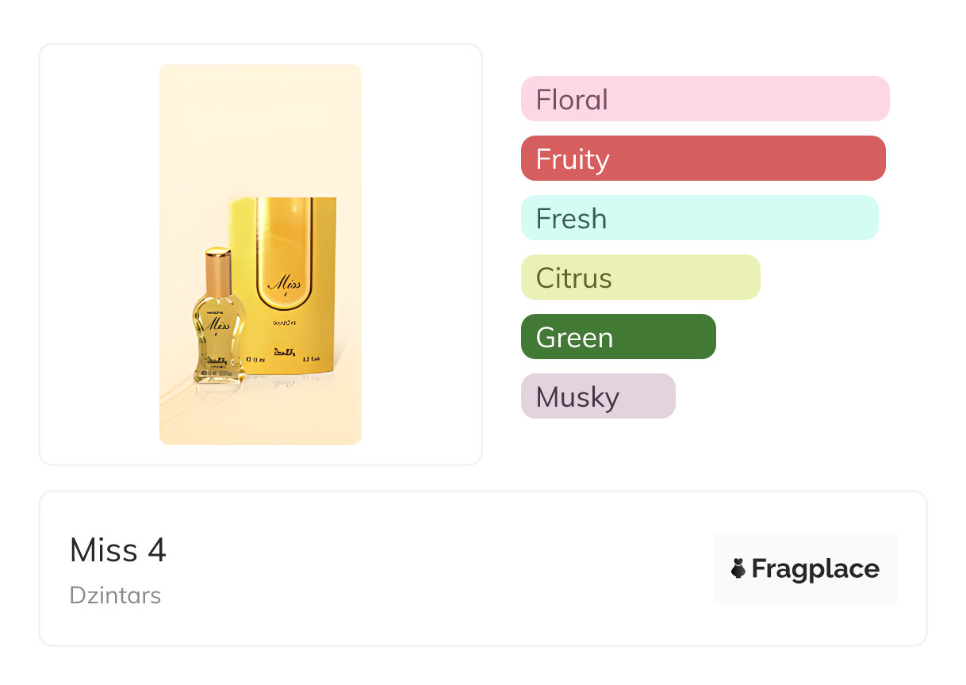Click the Fragplace wordmark text
Image resolution: width=966 pixels, height=685 pixels.
815,569
